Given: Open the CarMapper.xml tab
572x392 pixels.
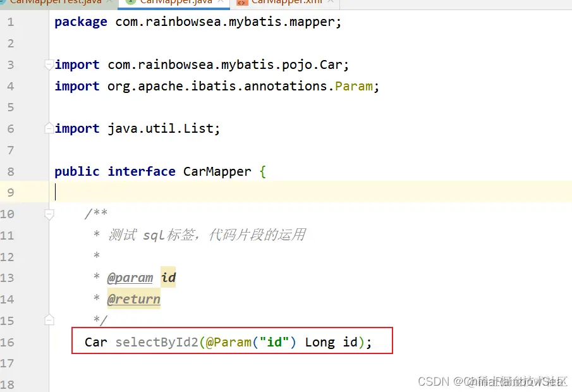Looking at the screenshot, I should 285,3.
